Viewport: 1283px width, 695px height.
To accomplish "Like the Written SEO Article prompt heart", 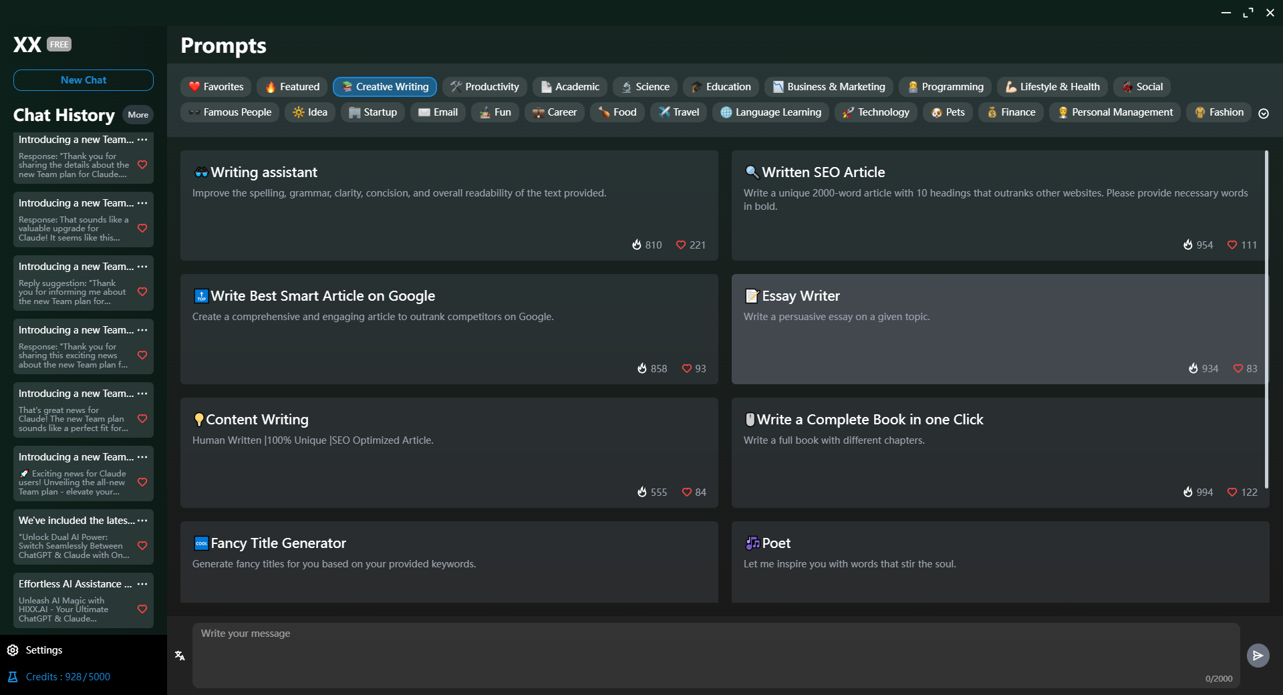I will pos(1232,245).
